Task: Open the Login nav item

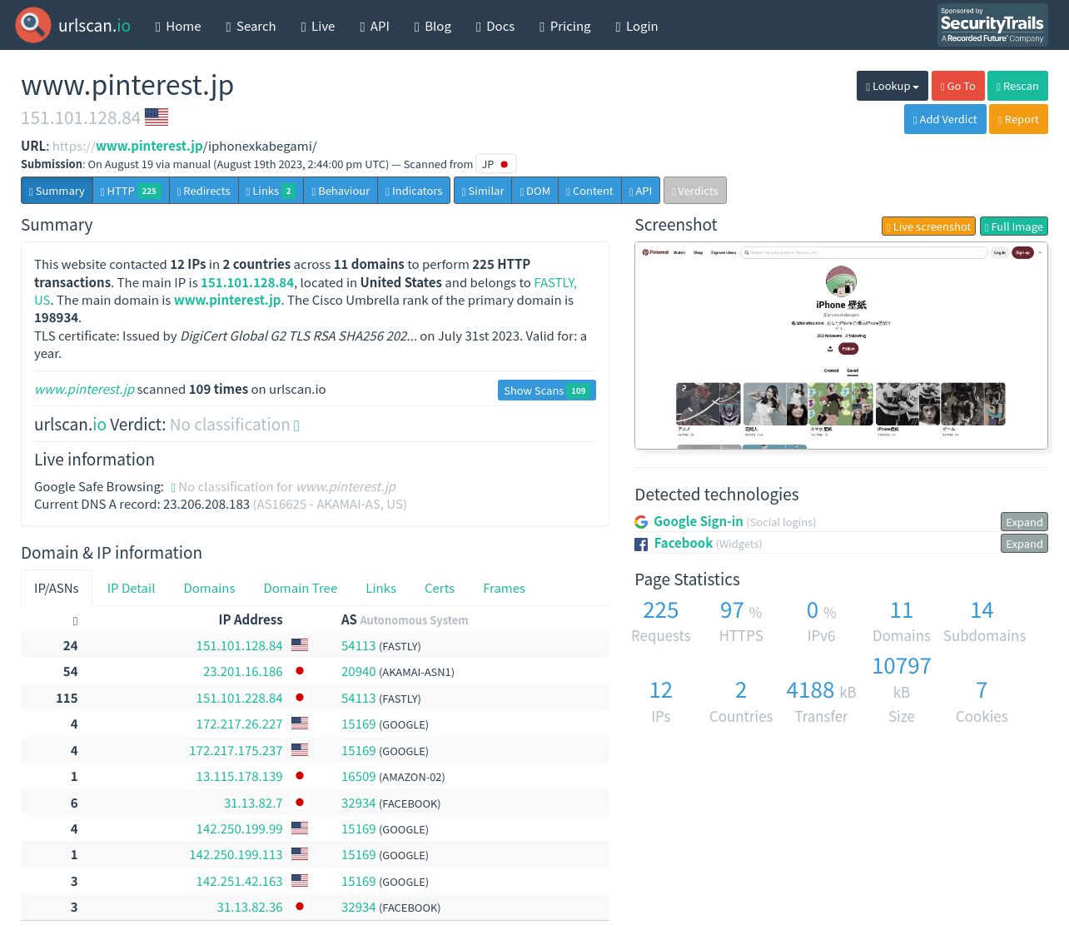Action: click(637, 26)
